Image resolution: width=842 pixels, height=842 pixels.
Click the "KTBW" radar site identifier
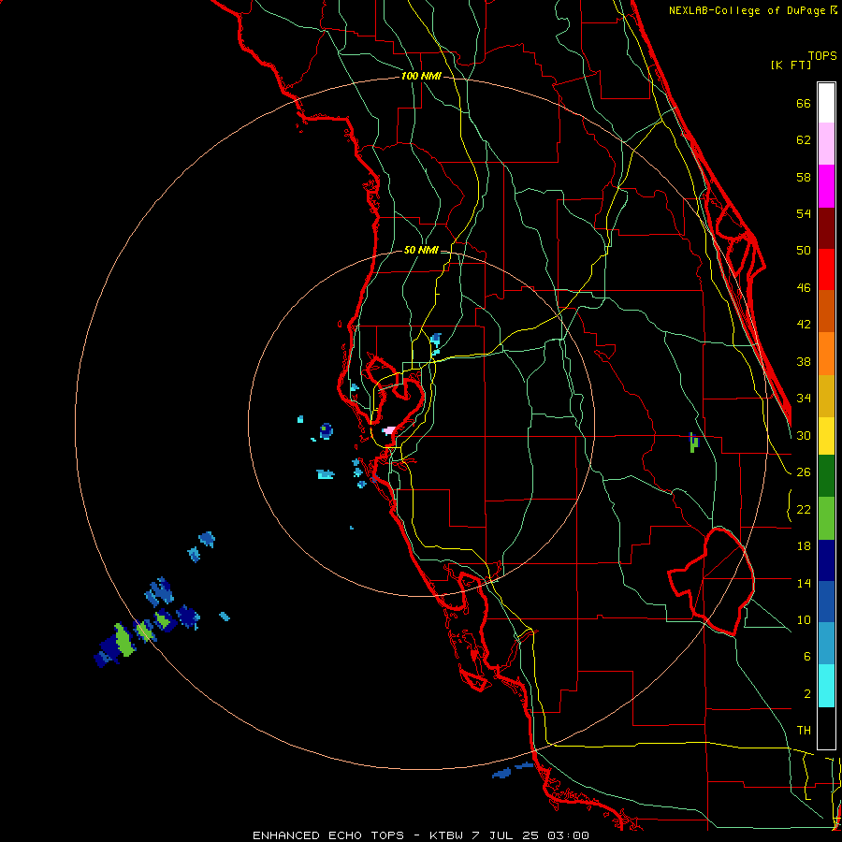coord(445,835)
